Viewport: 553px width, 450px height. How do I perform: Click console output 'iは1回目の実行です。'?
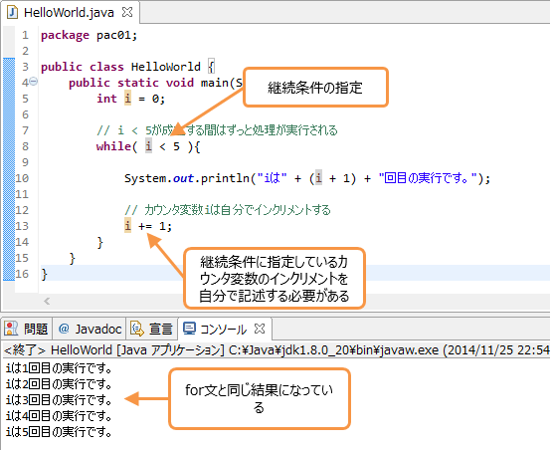59,368
